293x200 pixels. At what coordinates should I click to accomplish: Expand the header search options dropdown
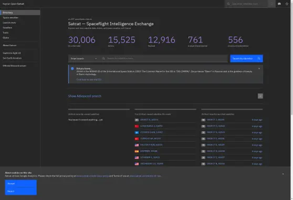(x=271, y=4)
